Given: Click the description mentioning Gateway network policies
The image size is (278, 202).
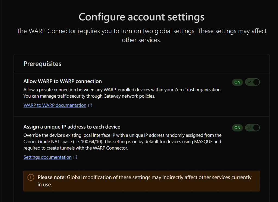Looking at the screenshot, I should coord(89,96).
